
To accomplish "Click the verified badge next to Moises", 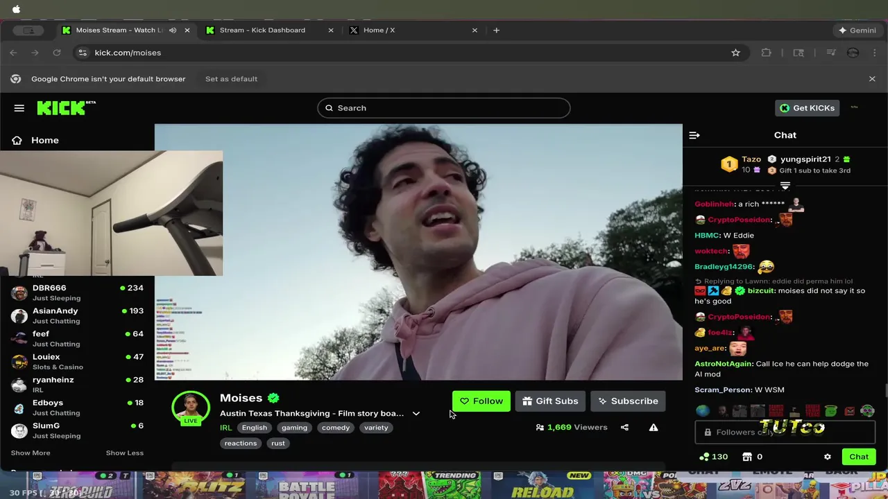I will [x=273, y=398].
